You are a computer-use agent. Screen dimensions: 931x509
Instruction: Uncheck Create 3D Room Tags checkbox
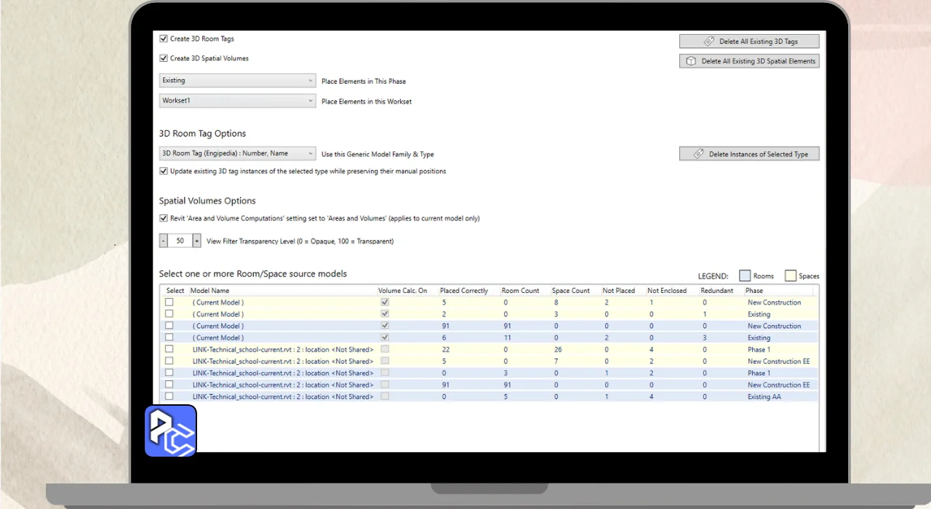tap(164, 39)
